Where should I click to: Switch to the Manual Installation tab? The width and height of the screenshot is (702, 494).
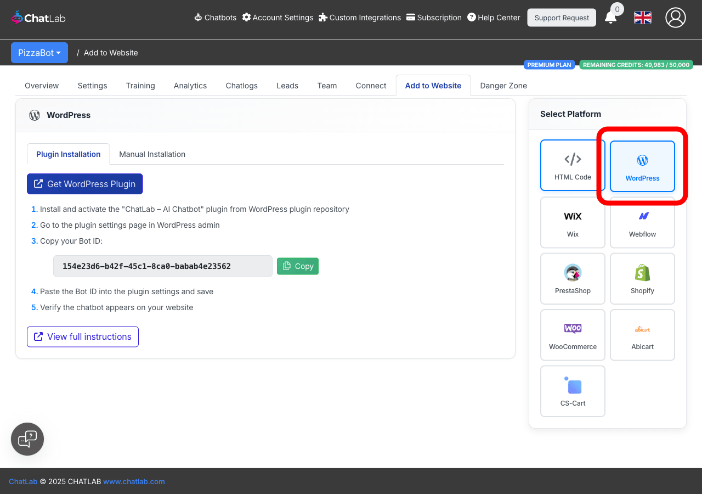tap(152, 154)
